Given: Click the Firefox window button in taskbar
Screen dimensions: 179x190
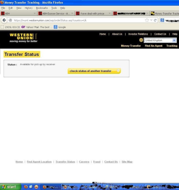Looking at the screenshot, I should 51,187.
